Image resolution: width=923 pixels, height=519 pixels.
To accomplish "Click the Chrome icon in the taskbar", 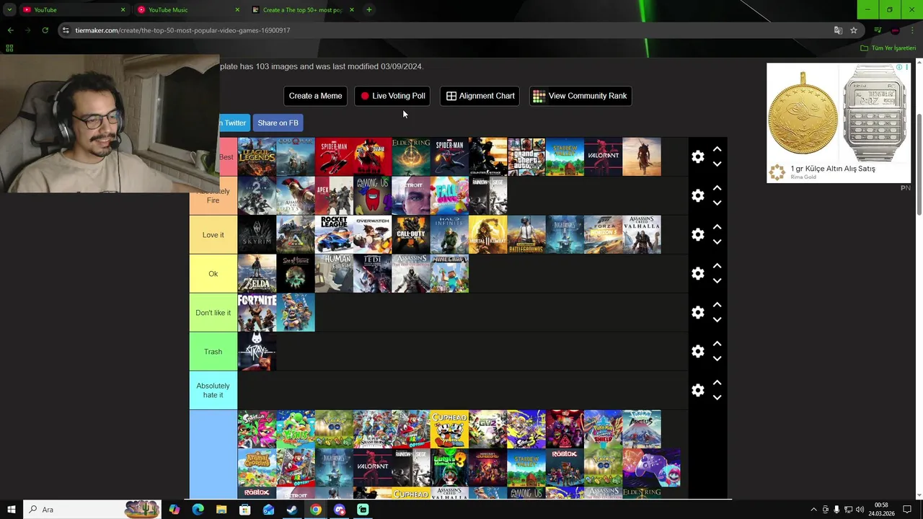I will [316, 510].
